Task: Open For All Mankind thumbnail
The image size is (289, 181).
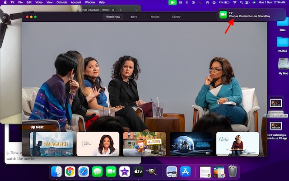Action: click(191, 144)
